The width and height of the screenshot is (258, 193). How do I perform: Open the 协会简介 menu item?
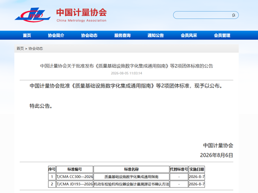pyautogui.click(x=56, y=35)
